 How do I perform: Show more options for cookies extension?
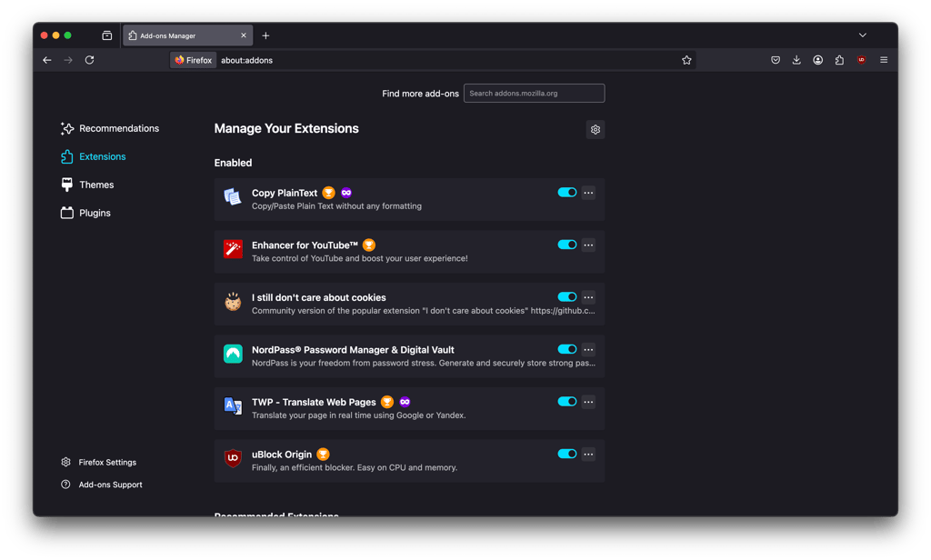coord(588,297)
